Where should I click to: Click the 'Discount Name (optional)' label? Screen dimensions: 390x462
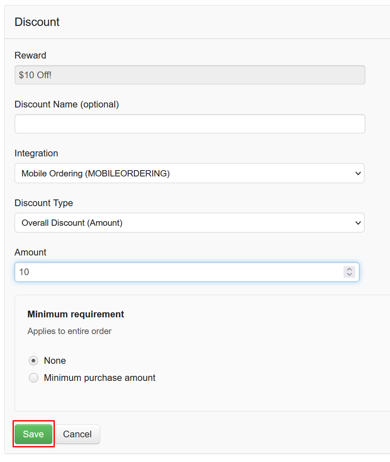[x=67, y=104]
